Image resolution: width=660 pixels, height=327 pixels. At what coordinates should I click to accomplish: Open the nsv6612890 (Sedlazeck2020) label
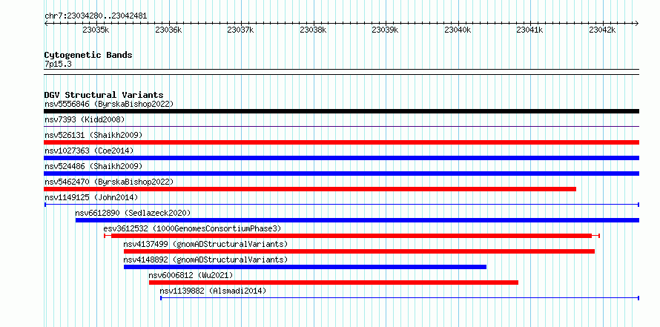133,213
